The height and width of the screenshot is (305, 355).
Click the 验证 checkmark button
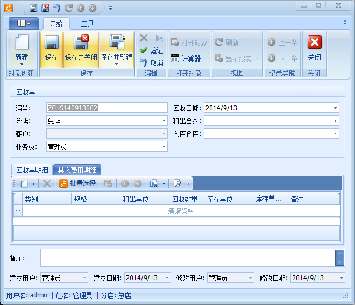pyautogui.click(x=152, y=51)
